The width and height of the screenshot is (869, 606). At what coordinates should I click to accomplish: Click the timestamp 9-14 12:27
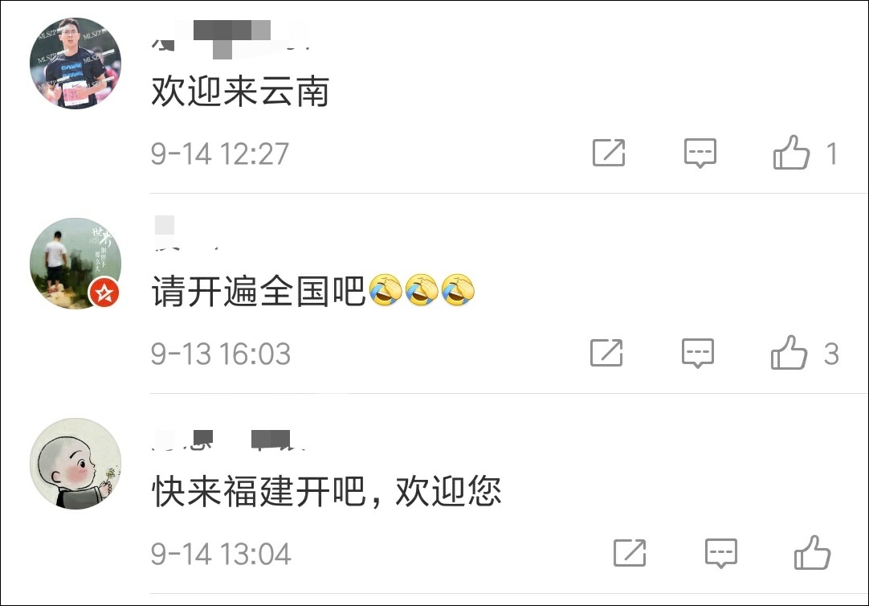[x=220, y=154]
